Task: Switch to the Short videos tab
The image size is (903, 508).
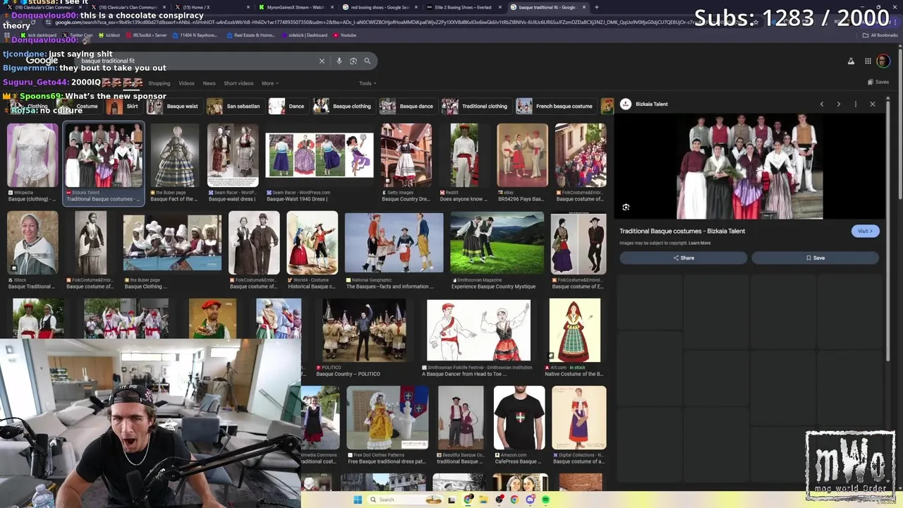Action: (238, 83)
